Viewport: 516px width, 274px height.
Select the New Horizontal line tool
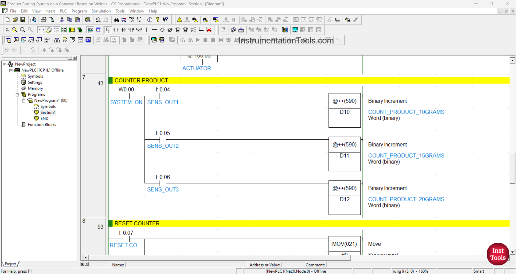154,30
